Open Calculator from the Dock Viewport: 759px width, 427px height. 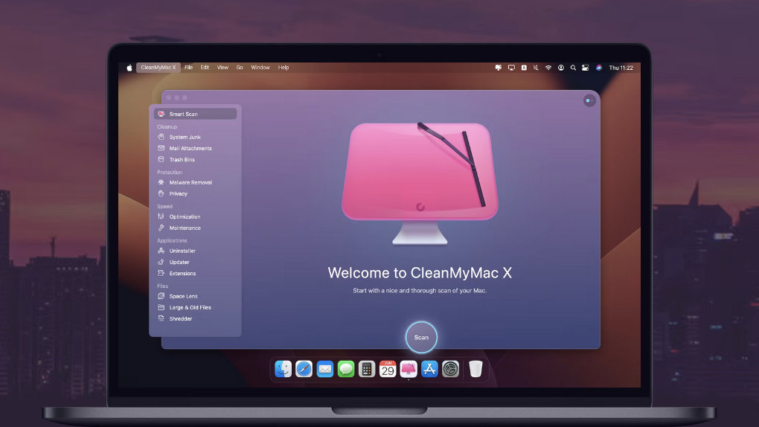pyautogui.click(x=366, y=369)
